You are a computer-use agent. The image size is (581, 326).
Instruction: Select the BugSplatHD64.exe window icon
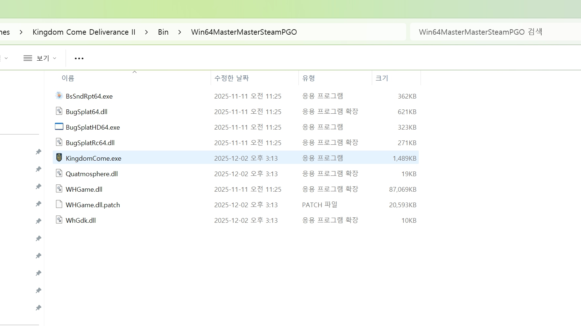(59, 127)
